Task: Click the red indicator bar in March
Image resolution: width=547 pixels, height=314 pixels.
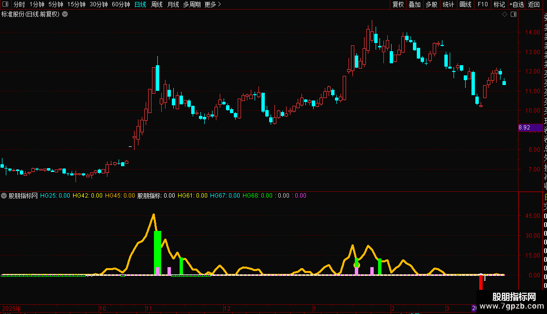Action: tap(481, 282)
